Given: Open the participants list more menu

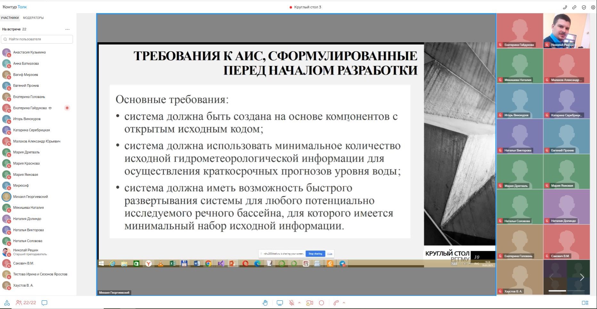Looking at the screenshot, I should click(x=67, y=29).
